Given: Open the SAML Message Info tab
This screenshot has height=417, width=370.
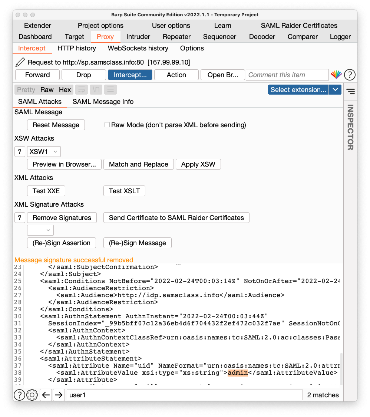Looking at the screenshot, I should pyautogui.click(x=103, y=102).
